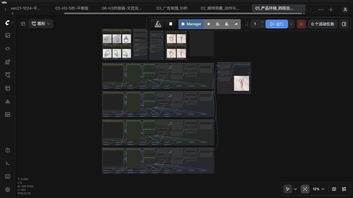Image resolution: width=353 pixels, height=198 pixels.
Task: Click the horizontal tab scrollbar
Action: (183, 13)
